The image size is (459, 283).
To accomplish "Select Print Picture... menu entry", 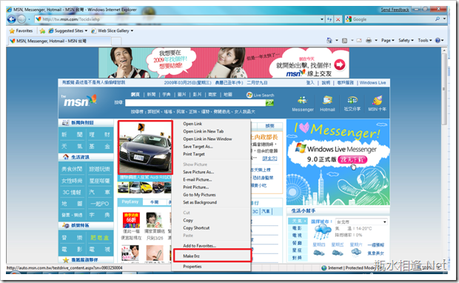I will point(196,187).
